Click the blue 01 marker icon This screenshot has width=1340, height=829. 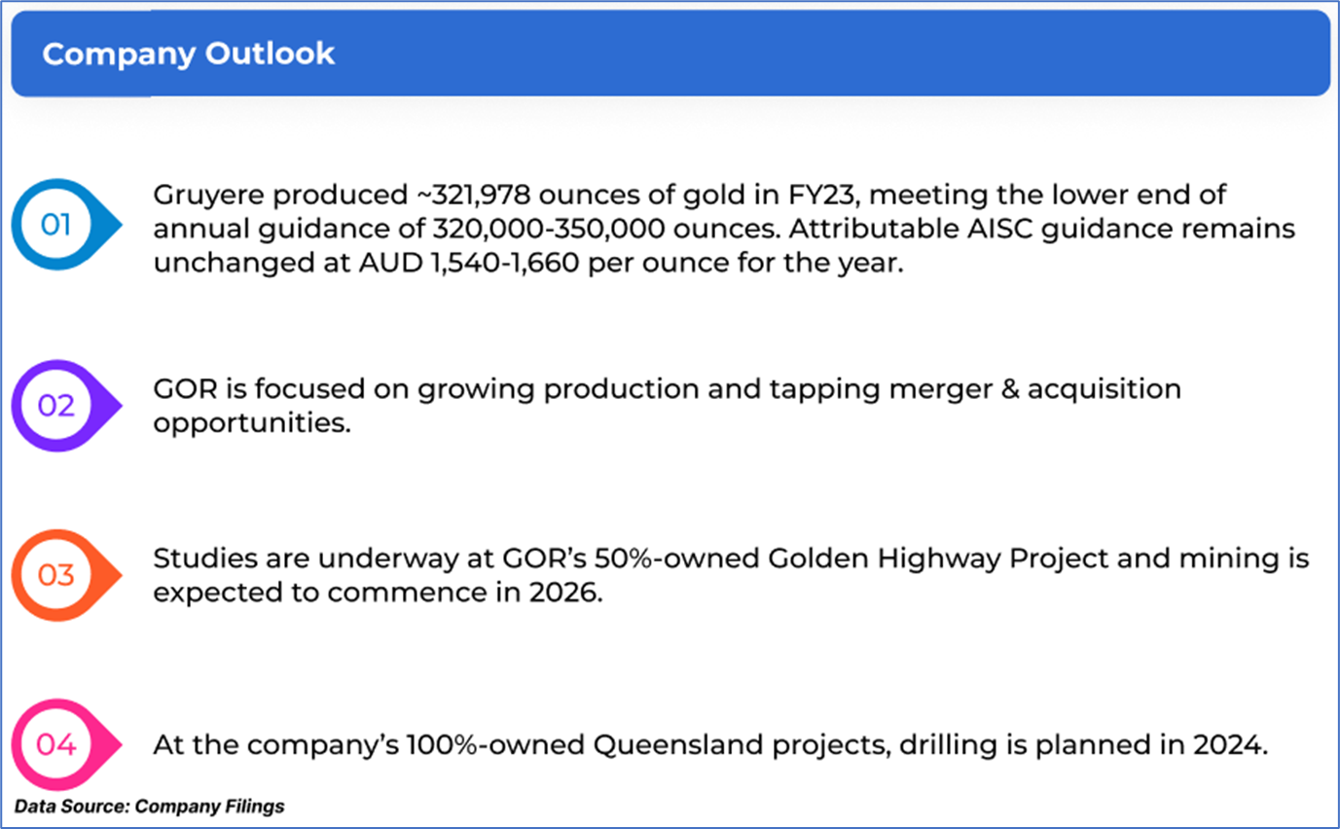pos(56,225)
